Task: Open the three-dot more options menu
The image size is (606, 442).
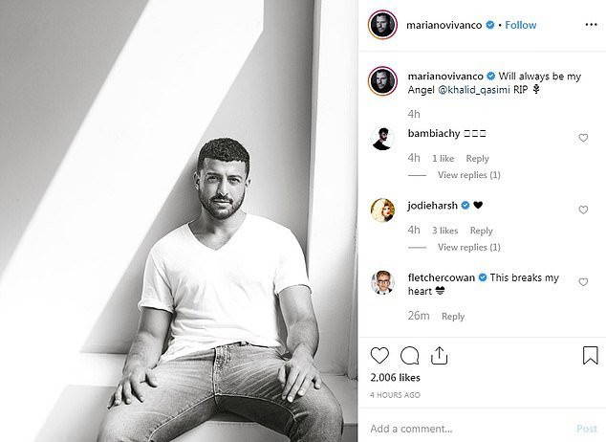Action: point(591,25)
